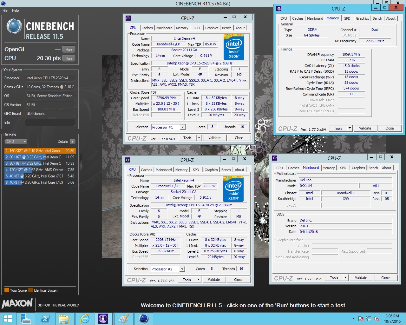The height and width of the screenshot is (325, 406).
Task: Click memory Size value 64 GBytes
Action: tap(312, 36)
